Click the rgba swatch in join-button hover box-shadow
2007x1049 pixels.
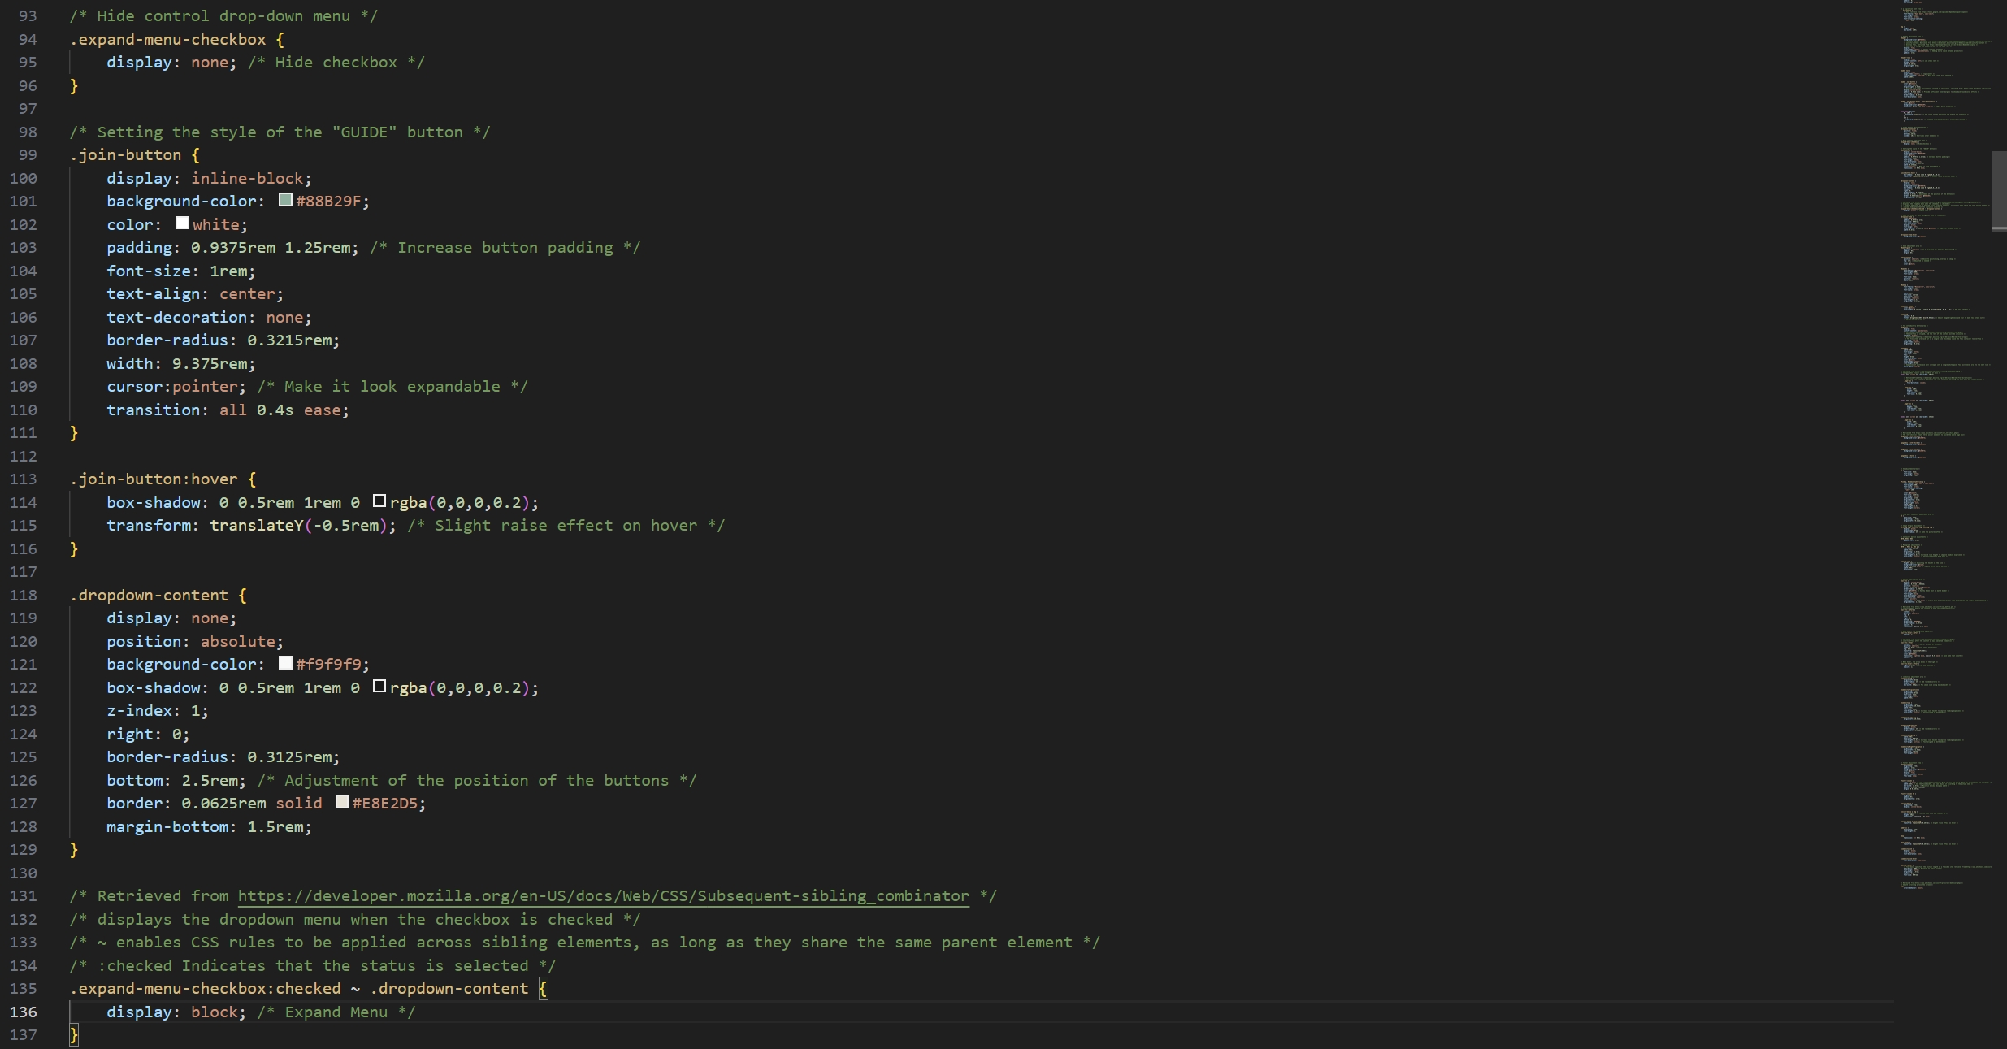379,501
